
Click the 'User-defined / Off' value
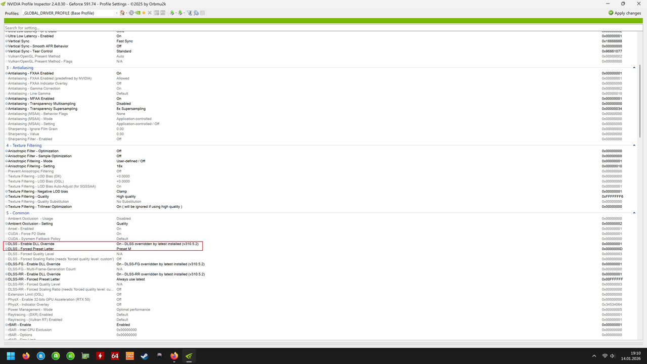(x=130, y=161)
